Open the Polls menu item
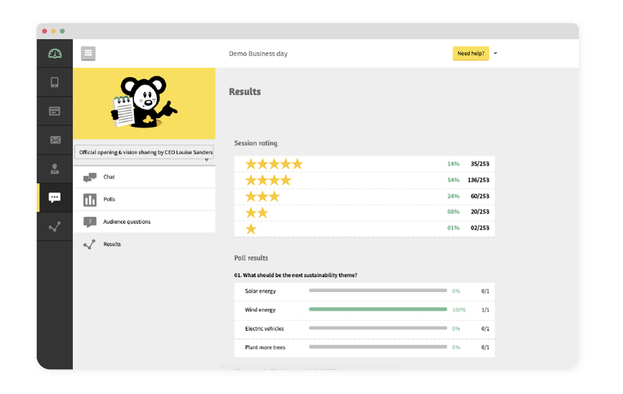This screenshot has height=394, width=623. click(145, 200)
